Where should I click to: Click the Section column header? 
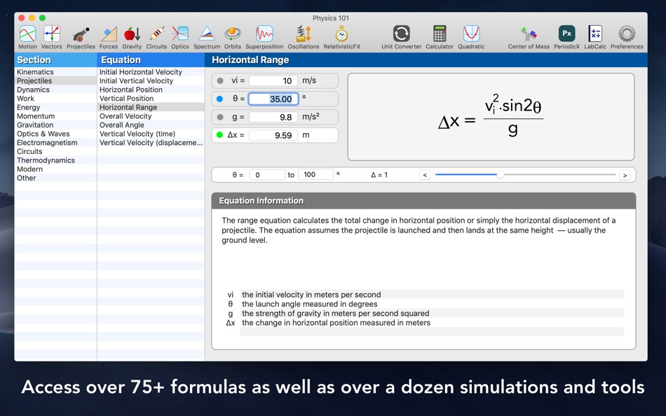55,60
